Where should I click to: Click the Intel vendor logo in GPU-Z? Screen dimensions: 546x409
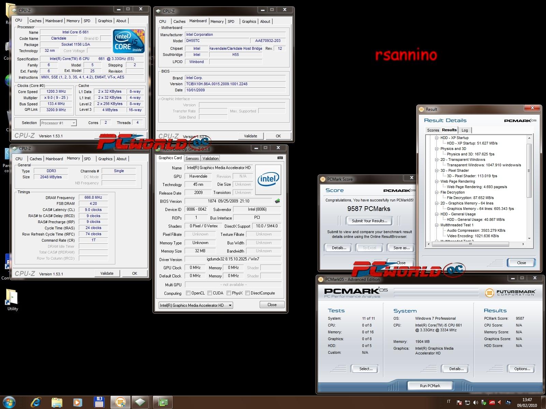(268, 180)
